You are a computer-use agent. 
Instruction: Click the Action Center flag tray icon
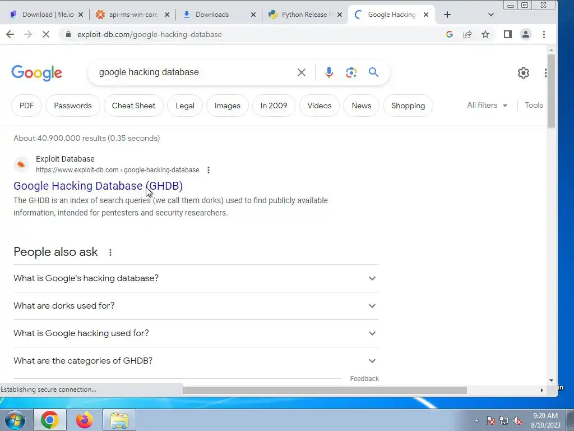[491, 421]
